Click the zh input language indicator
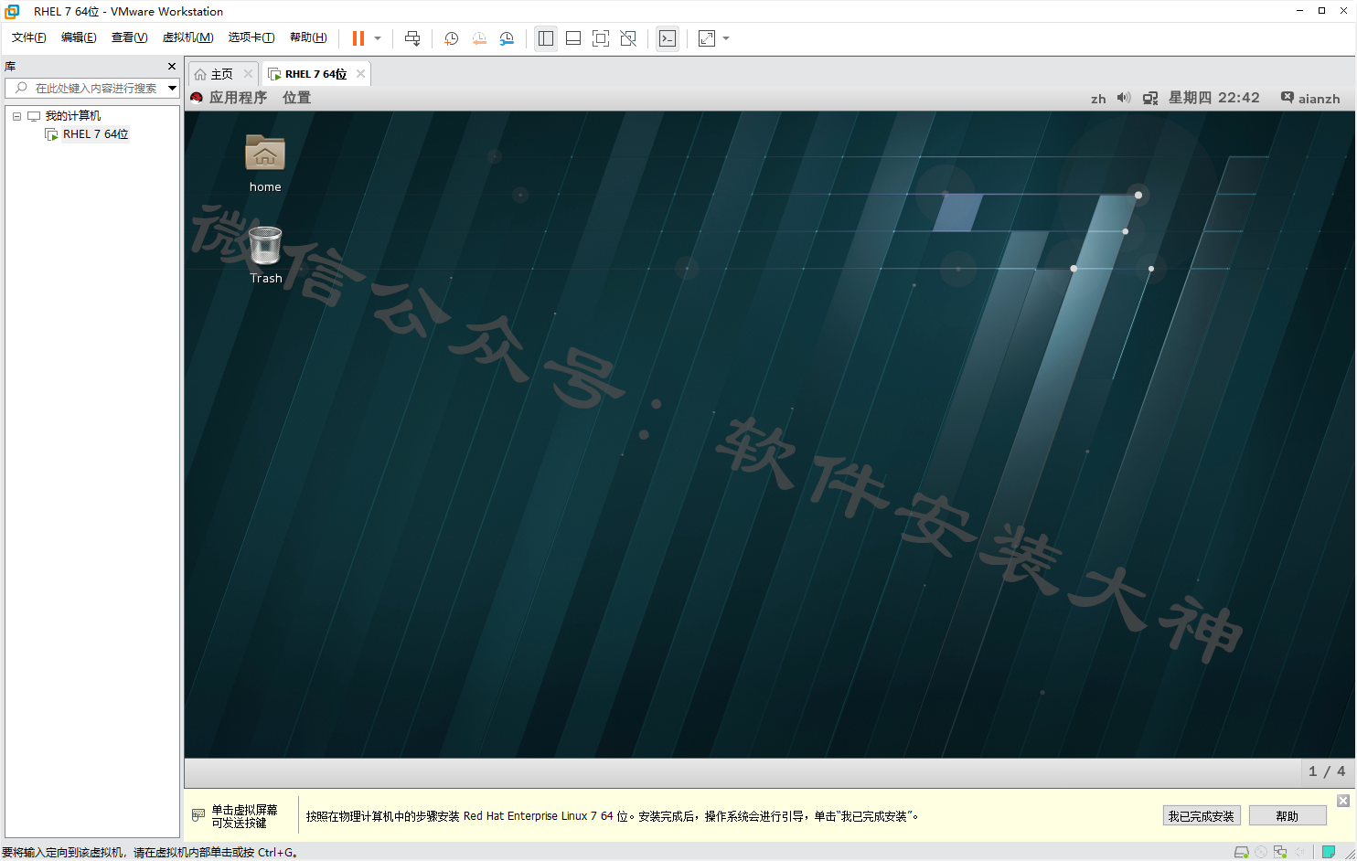This screenshot has width=1357, height=861. click(x=1098, y=99)
